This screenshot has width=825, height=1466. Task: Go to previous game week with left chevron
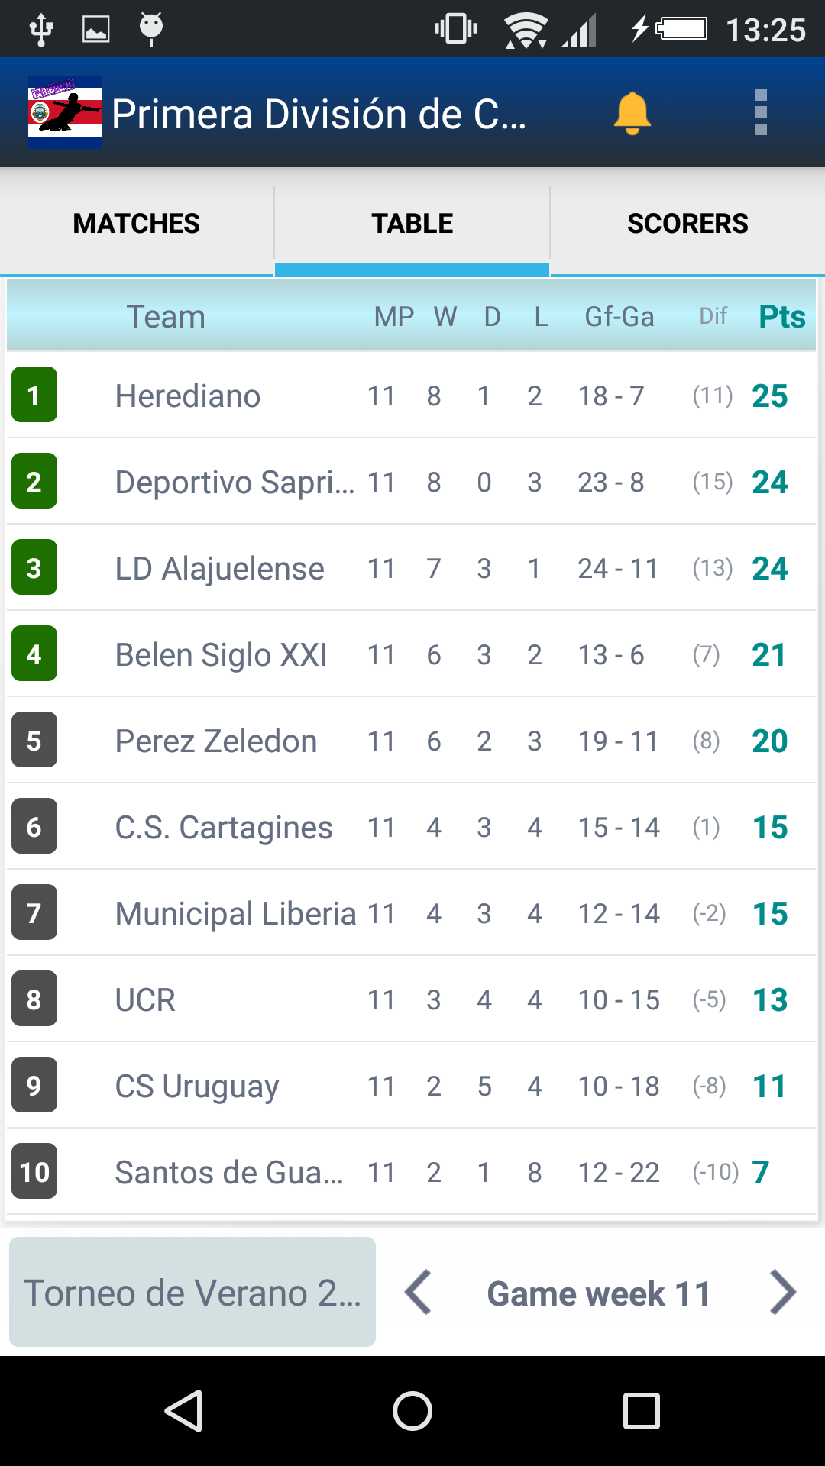(419, 1292)
